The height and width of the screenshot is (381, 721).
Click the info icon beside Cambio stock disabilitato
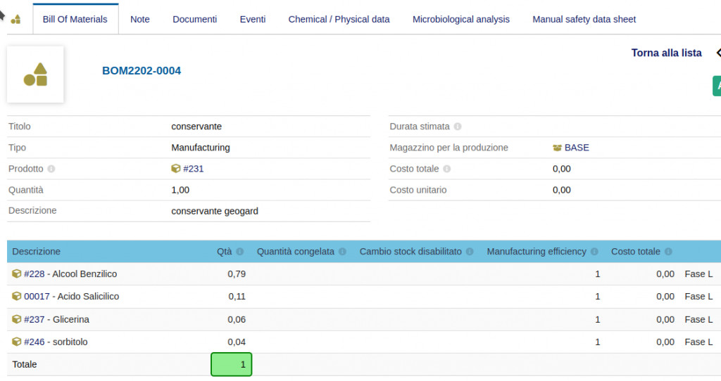(470, 252)
